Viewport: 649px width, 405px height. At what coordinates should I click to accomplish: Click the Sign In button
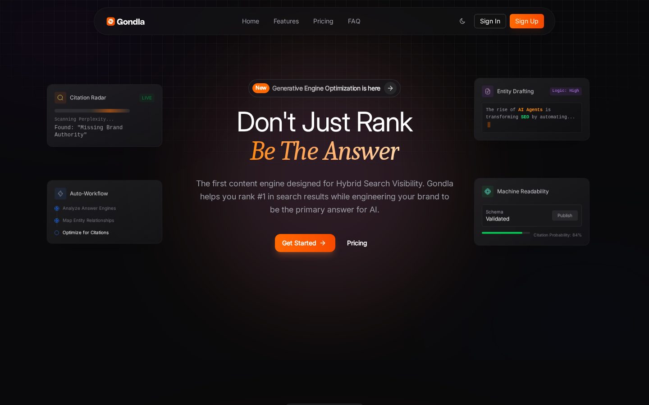click(490, 21)
